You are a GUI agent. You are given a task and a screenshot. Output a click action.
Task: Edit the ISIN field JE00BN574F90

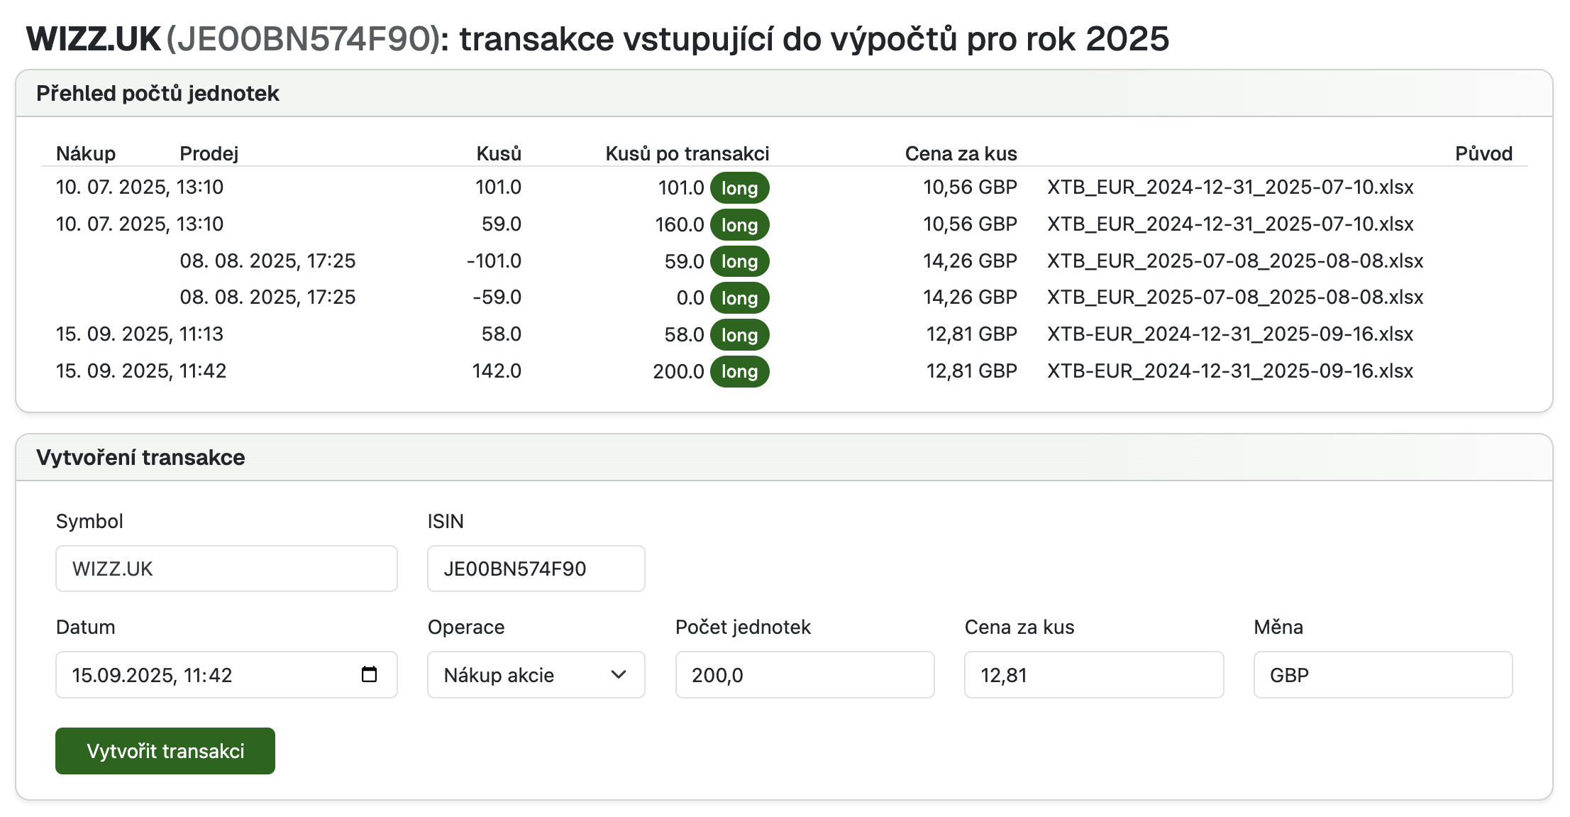pyautogui.click(x=536, y=569)
